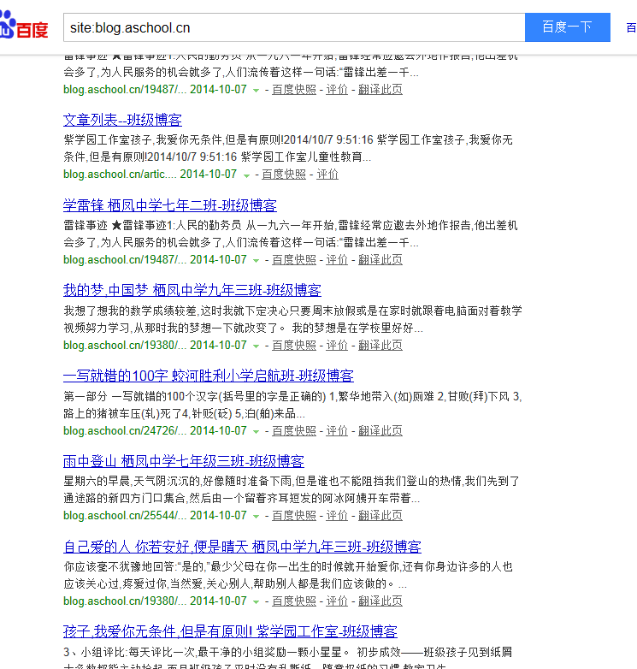This screenshot has width=637, height=669.
Task: Click 评价 under 雨中登山 result
Action: coord(337,515)
